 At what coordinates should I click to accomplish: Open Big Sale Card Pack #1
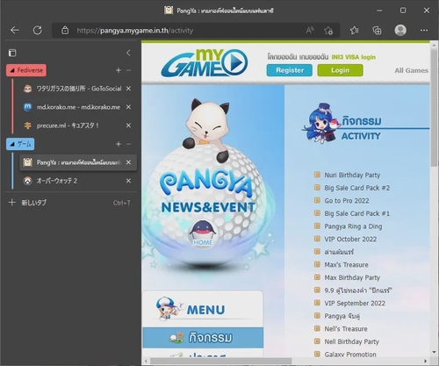[x=357, y=213]
